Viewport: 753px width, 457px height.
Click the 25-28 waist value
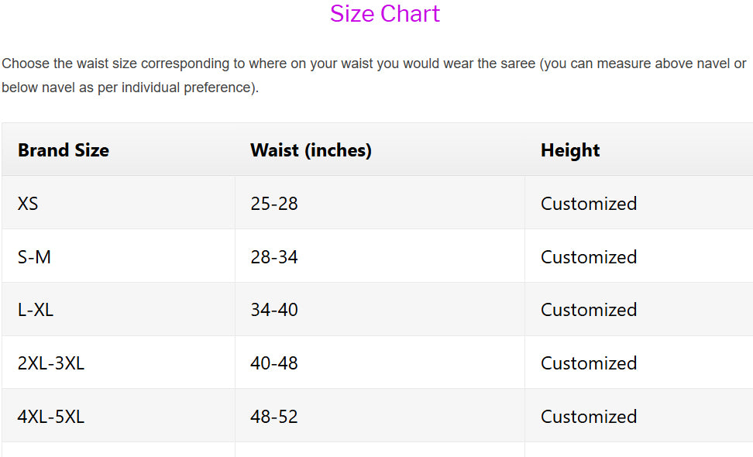pos(274,204)
